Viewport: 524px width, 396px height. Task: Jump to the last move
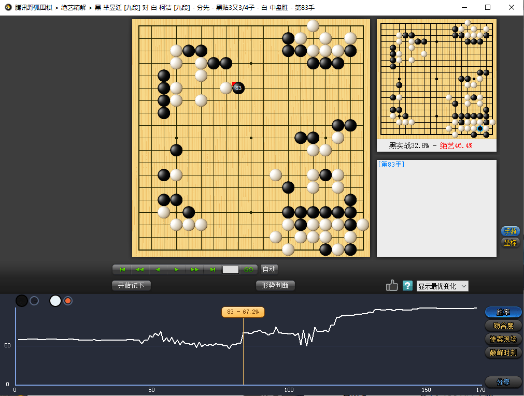(212, 270)
